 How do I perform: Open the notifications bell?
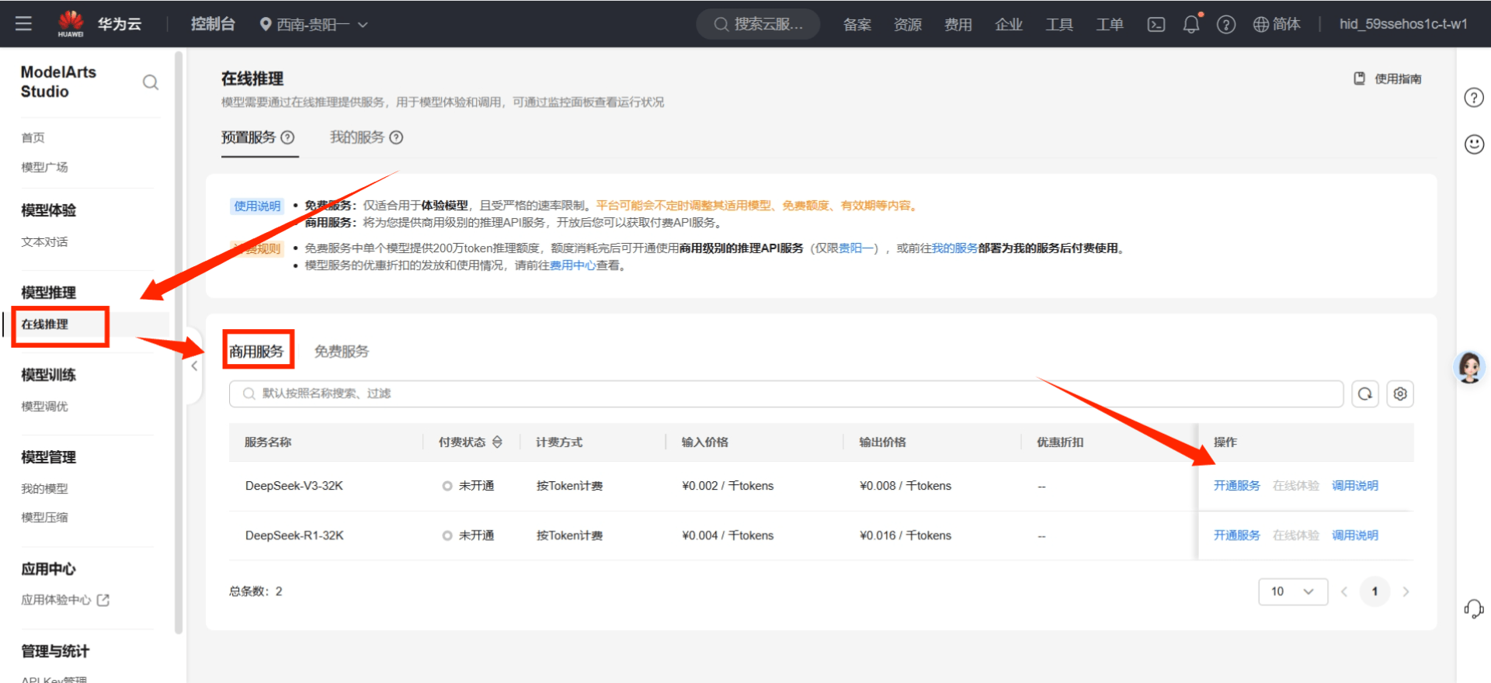coord(1191,24)
